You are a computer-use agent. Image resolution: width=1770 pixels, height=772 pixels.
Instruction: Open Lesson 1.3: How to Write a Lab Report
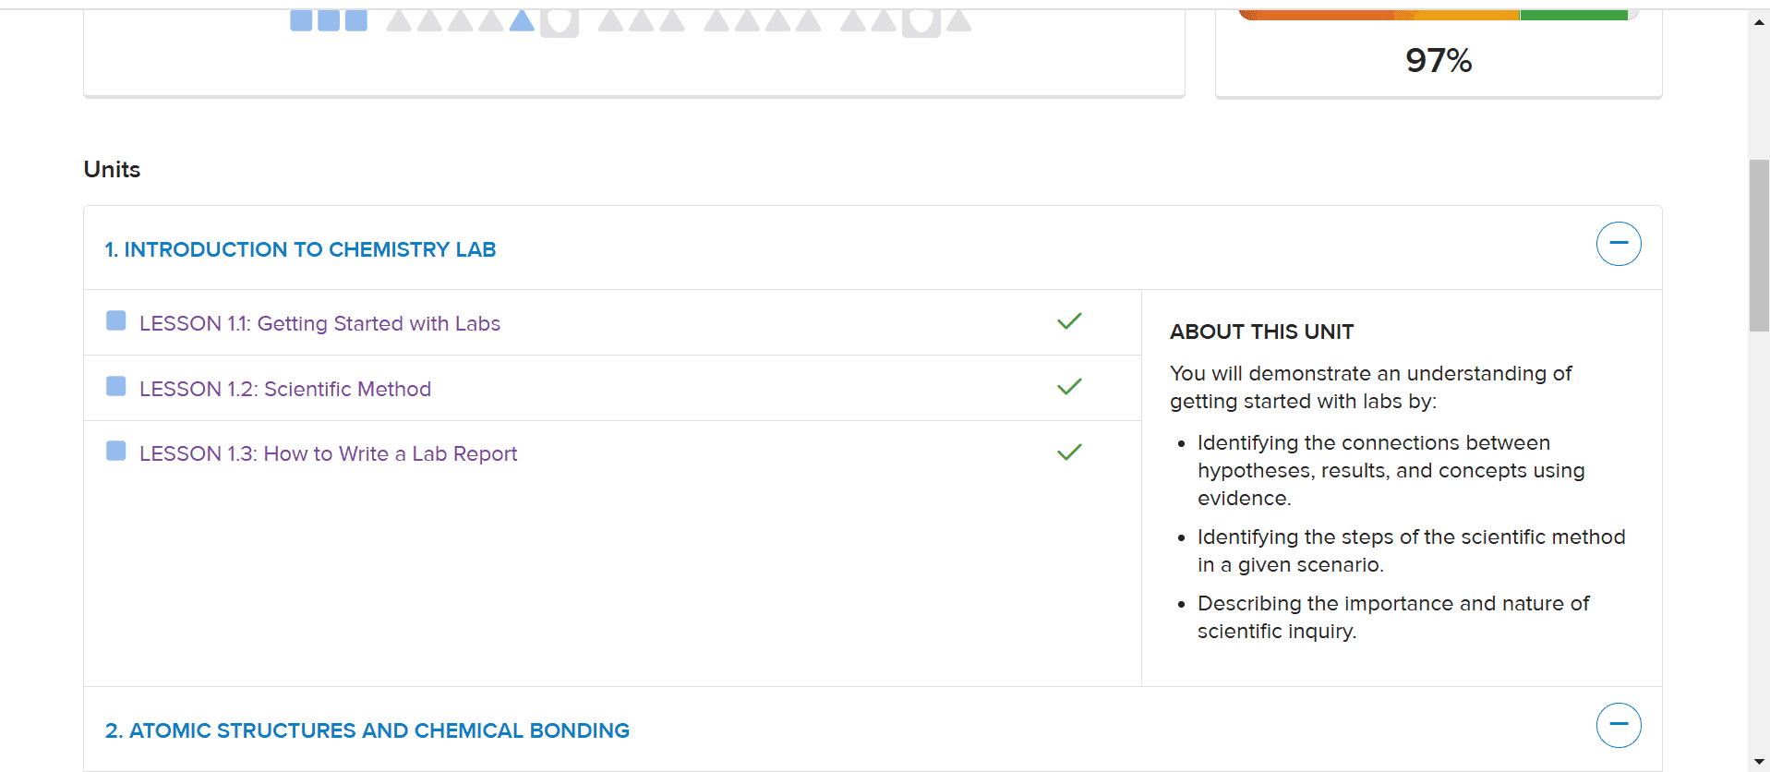(x=328, y=453)
